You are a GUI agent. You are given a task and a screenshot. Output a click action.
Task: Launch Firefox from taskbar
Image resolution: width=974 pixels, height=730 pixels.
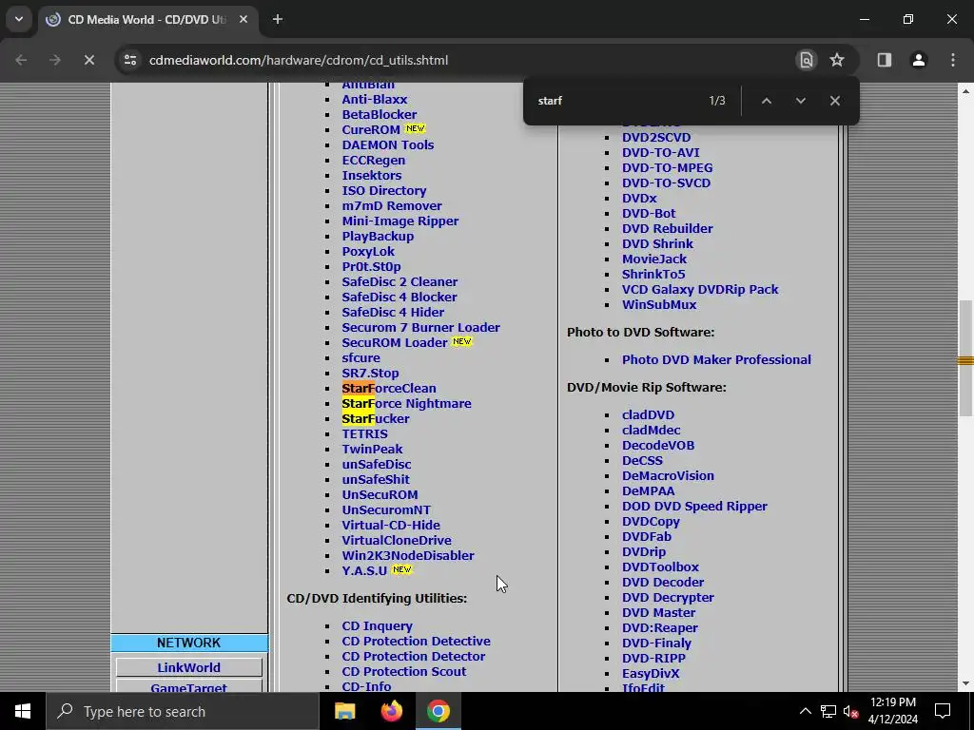tap(391, 711)
